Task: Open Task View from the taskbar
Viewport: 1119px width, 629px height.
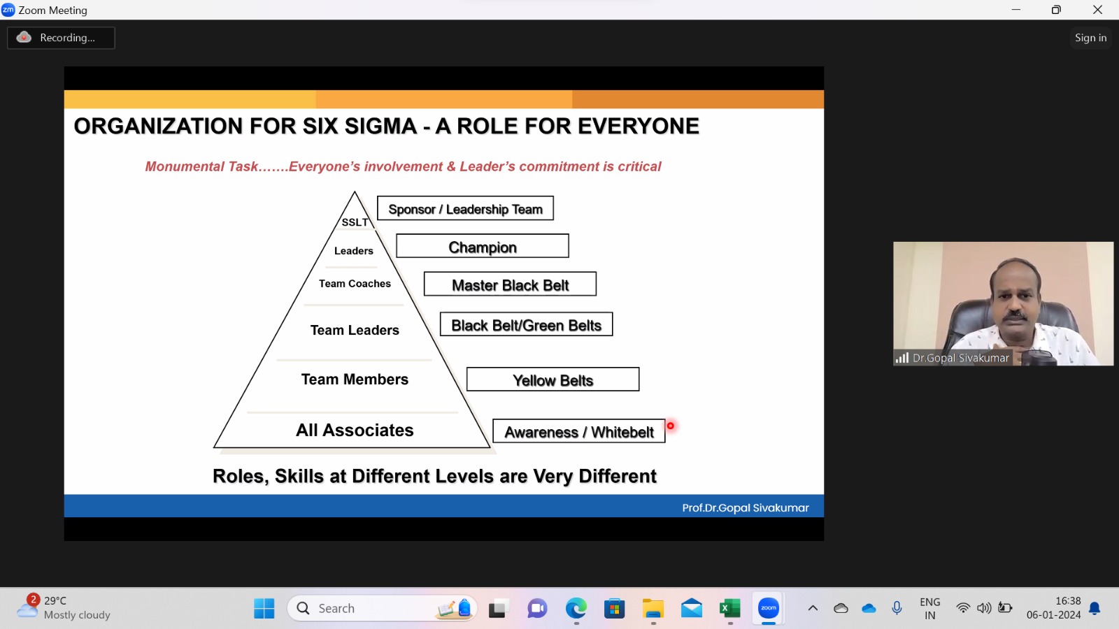Action: point(497,609)
